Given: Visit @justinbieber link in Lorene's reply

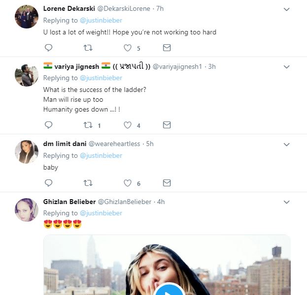Looking at the screenshot, I should (101, 20).
